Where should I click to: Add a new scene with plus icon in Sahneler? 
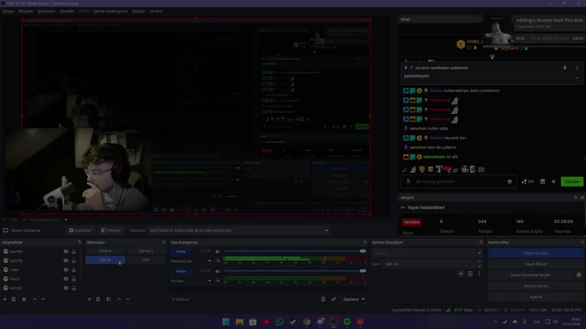[x=89, y=299]
